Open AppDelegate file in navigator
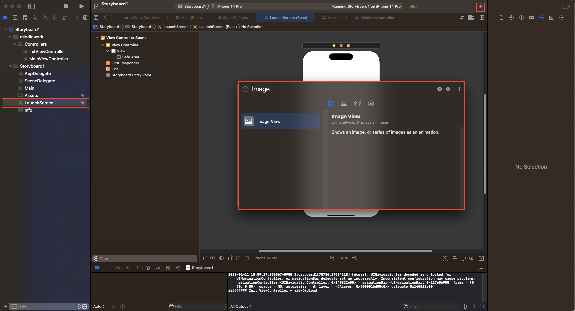The image size is (575, 311). click(x=38, y=73)
